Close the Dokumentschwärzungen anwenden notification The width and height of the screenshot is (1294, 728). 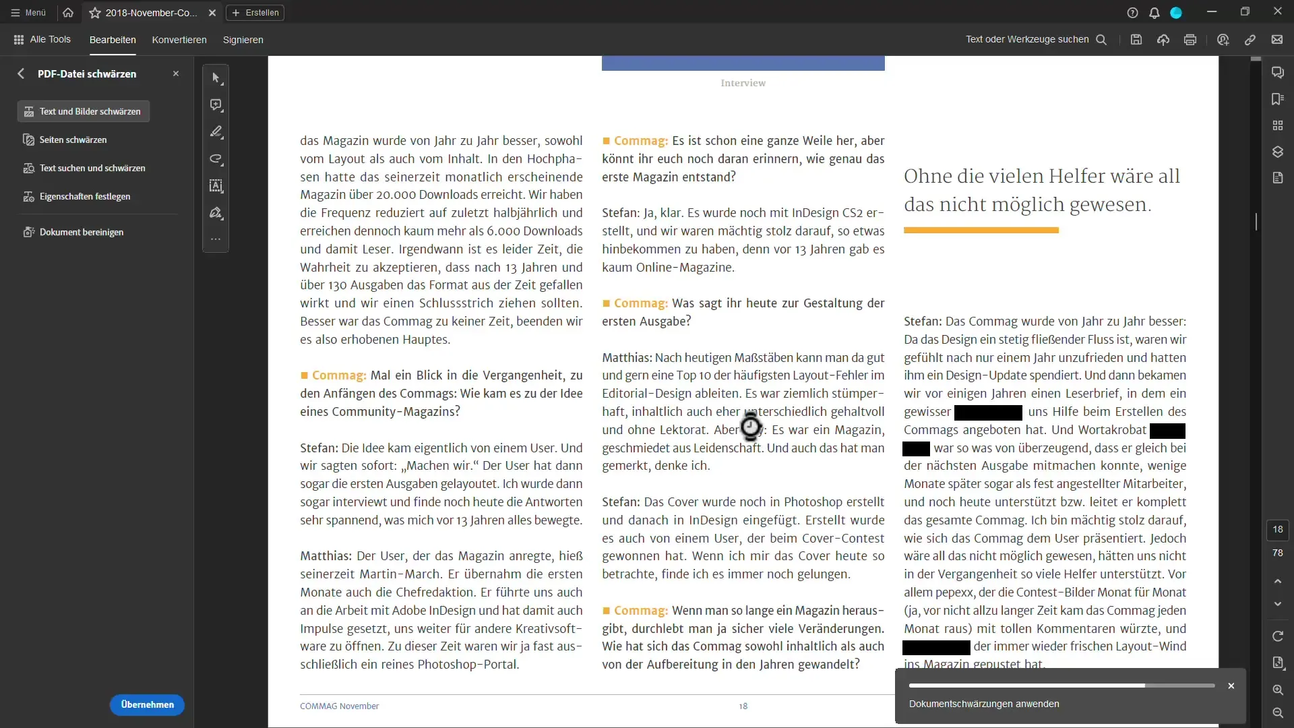pos(1231,686)
